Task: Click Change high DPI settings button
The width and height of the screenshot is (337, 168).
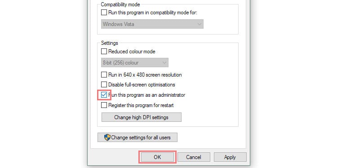Action: 142,117
